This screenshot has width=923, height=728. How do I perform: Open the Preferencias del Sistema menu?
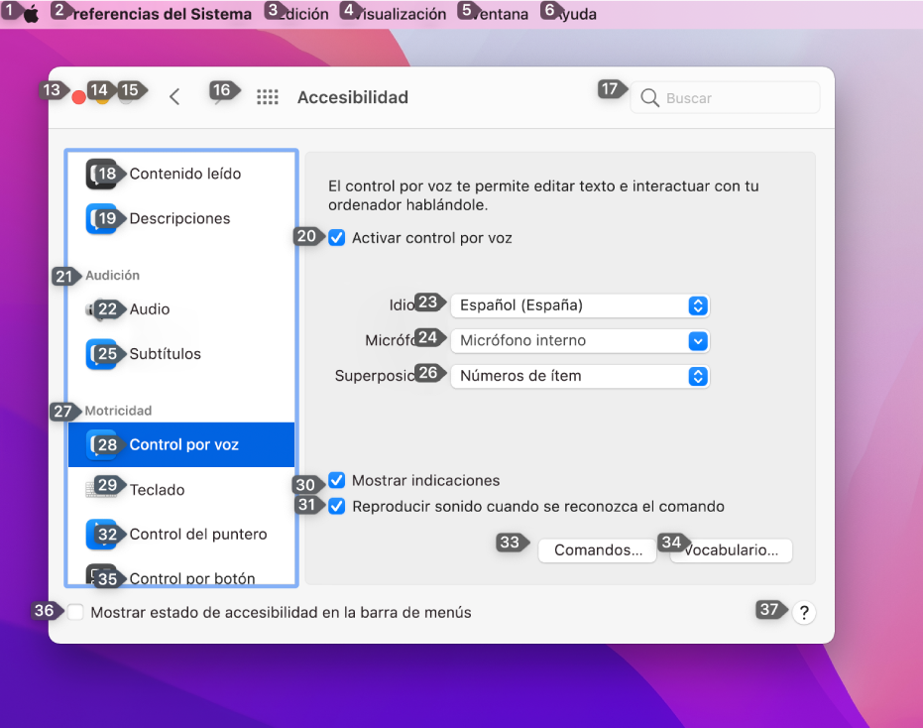(158, 14)
